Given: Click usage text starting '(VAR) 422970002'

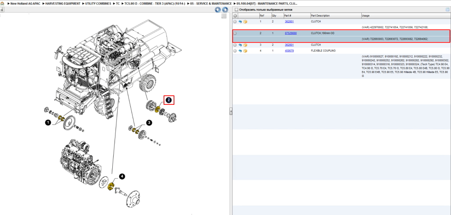Looking at the screenshot, I should [395, 27].
